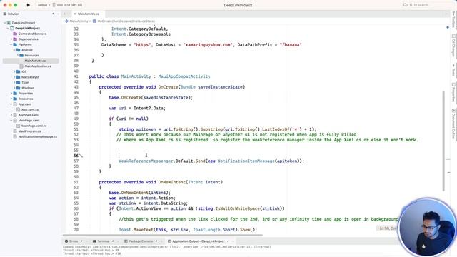Click the editor vertical scrollbar thumb

tap(444, 141)
